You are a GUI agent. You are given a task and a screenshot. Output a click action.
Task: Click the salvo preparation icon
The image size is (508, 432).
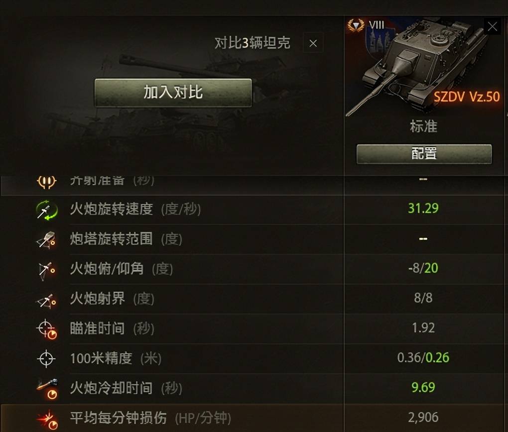pyautogui.click(x=47, y=181)
